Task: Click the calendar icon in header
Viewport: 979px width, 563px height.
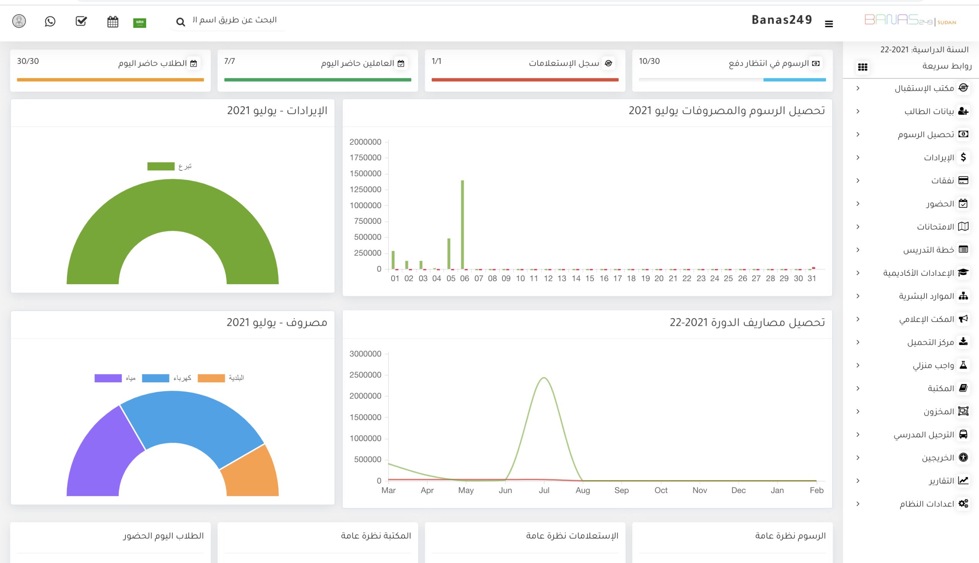Action: click(x=113, y=22)
